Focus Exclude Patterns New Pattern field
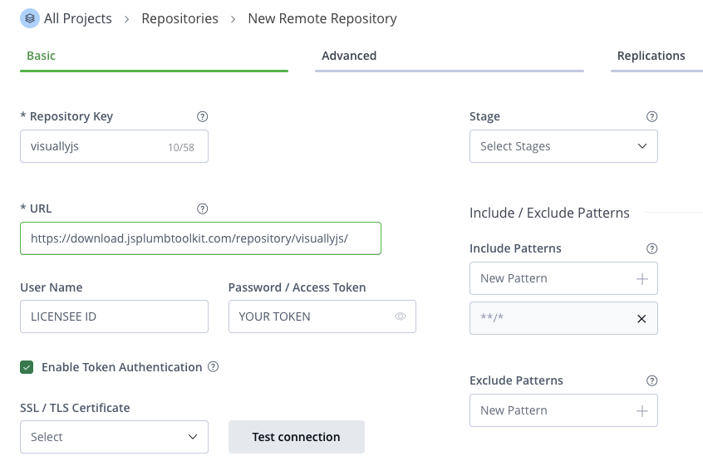The image size is (703, 466). pyautogui.click(x=563, y=410)
